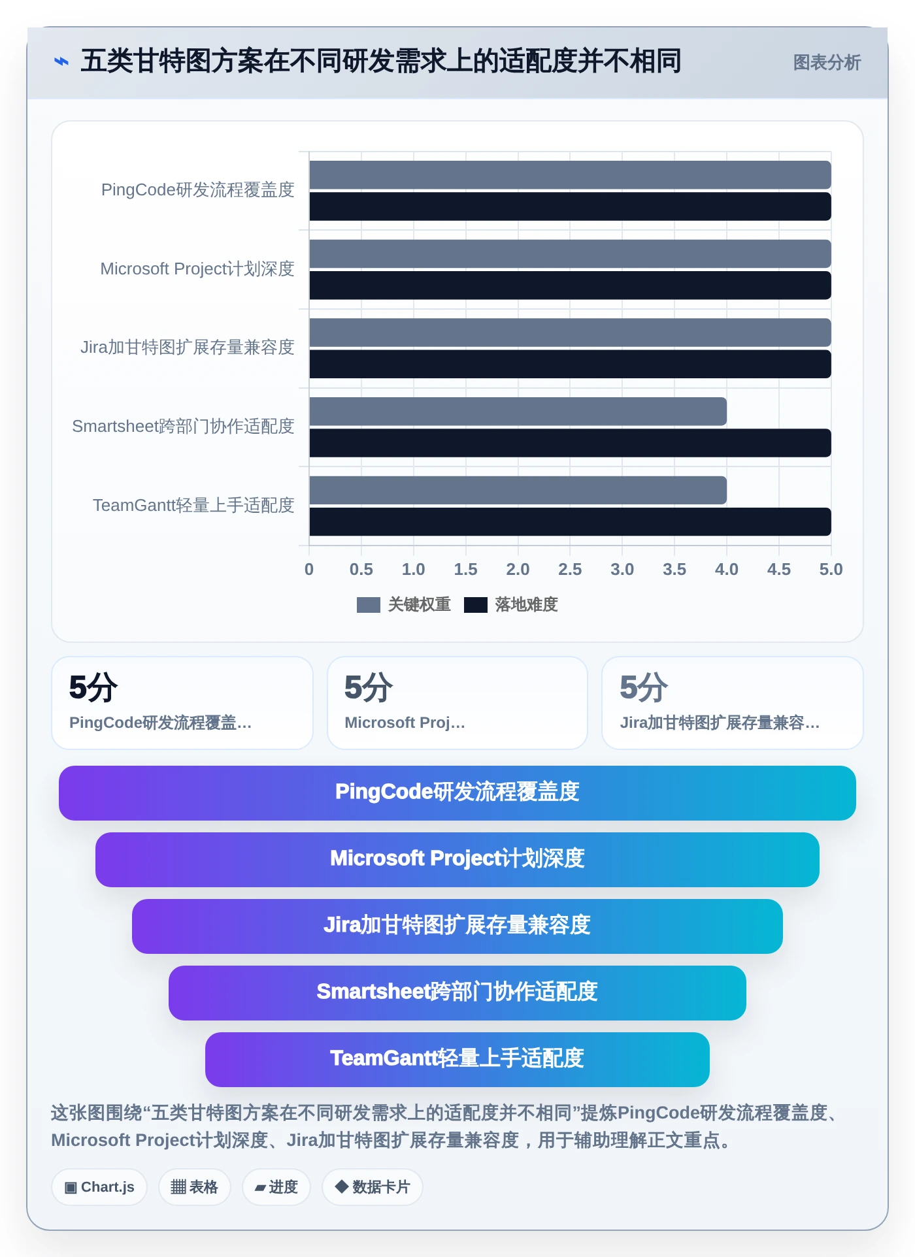Click the Chart.js tag chip
This screenshot has width=915, height=1257.
click(x=99, y=1187)
